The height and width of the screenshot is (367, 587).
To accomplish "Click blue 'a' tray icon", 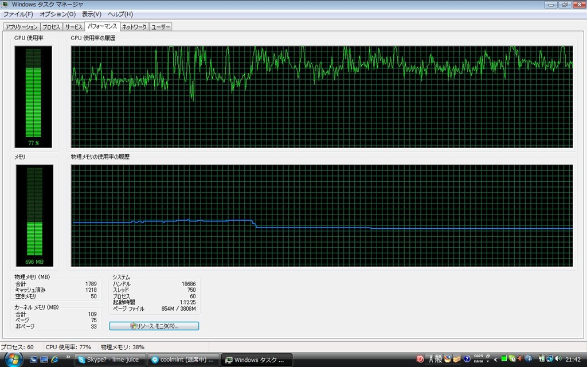I will click(529, 358).
